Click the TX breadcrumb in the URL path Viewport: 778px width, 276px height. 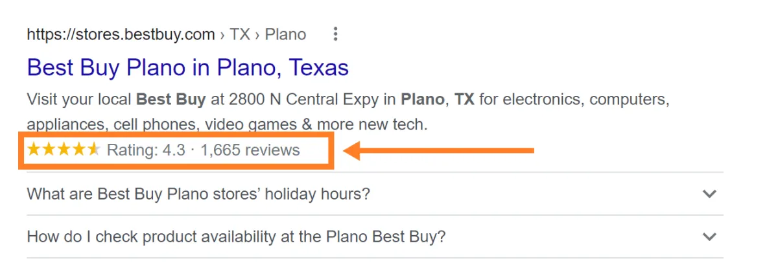point(240,34)
